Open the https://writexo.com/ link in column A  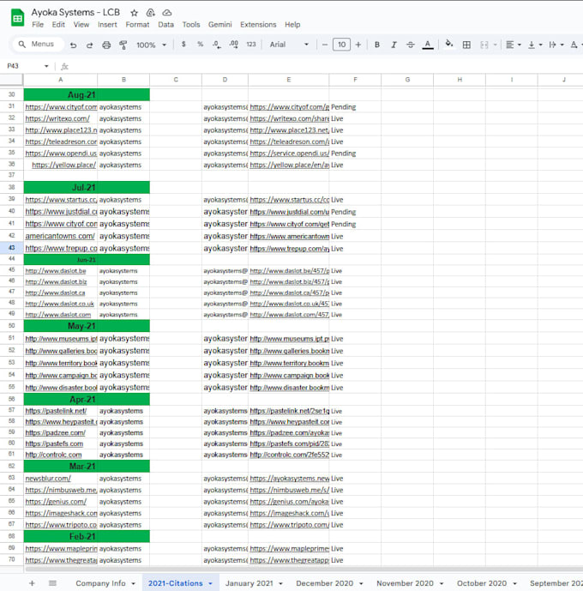[57, 118]
